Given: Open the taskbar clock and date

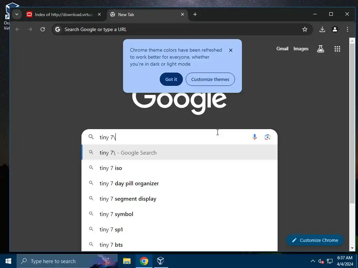Looking at the screenshot, I should coord(345,261).
